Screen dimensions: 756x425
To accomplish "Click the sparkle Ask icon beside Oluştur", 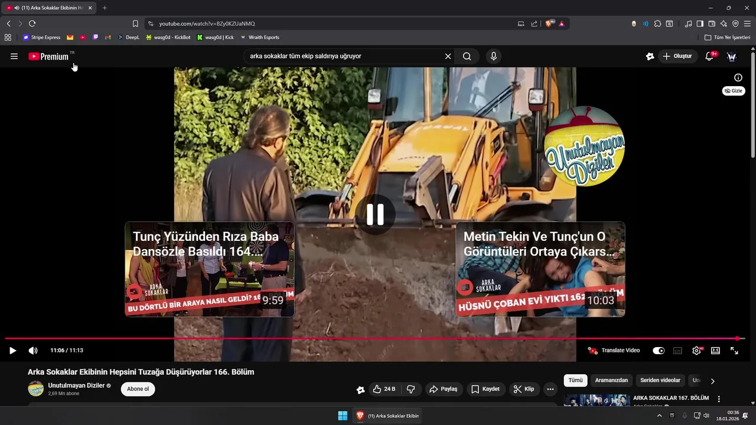I will tap(650, 57).
